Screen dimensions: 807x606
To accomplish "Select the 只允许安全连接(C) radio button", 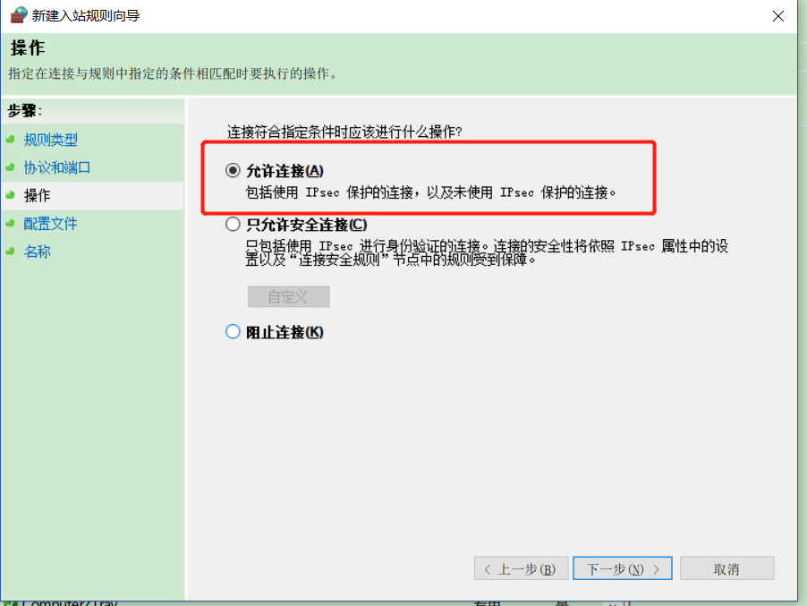I will tap(233, 224).
